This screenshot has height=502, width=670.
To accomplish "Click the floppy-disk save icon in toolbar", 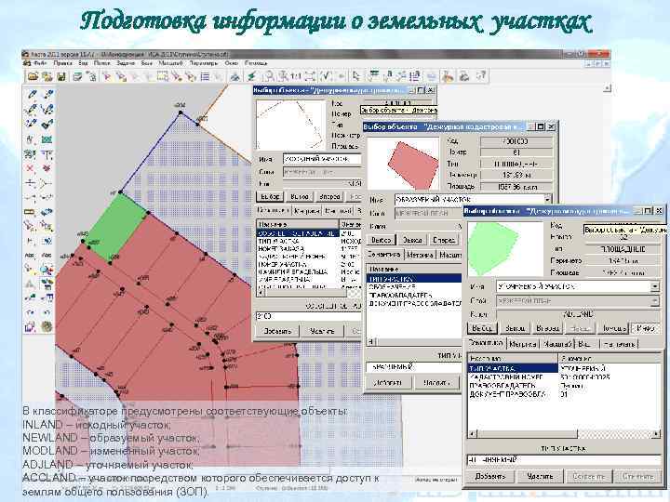I will (x=61, y=76).
